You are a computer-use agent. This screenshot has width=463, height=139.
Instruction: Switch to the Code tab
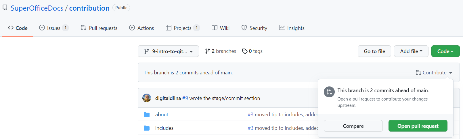point(18,28)
